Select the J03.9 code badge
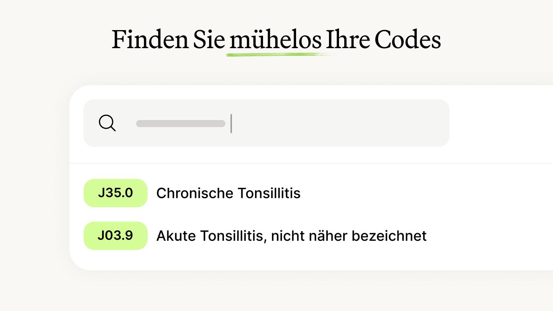Viewport: 553px width, 311px height. pos(115,236)
